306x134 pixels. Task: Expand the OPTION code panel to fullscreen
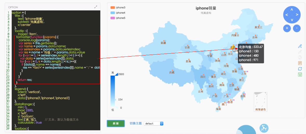(96, 7)
